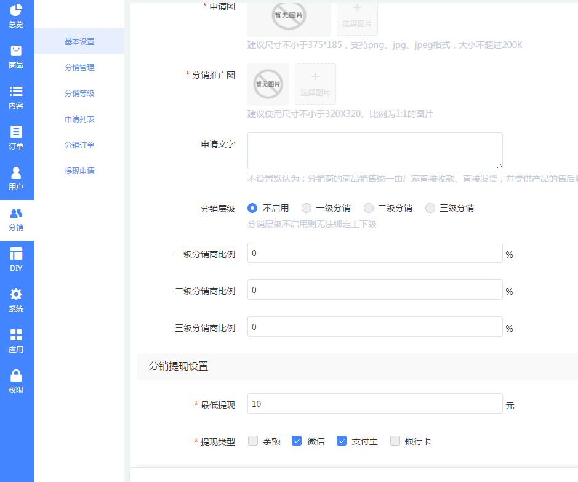
Task: Check the 余额 withdrawal type
Action: (x=253, y=441)
